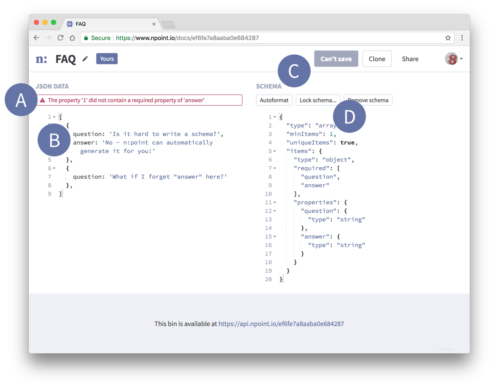Collapse JSON data line 1 fold arrow
Image resolution: width=499 pixels, height=383 pixels.
click(54, 117)
